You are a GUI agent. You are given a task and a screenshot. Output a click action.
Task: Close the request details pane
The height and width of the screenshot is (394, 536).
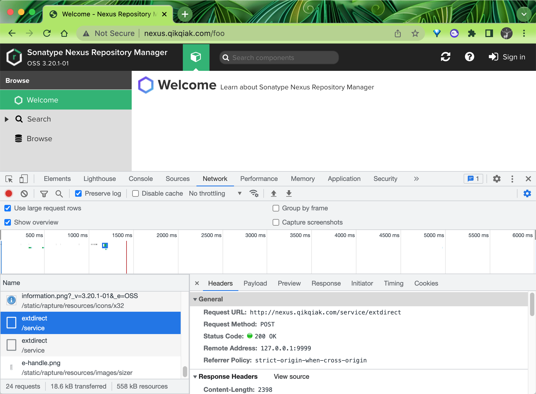197,283
